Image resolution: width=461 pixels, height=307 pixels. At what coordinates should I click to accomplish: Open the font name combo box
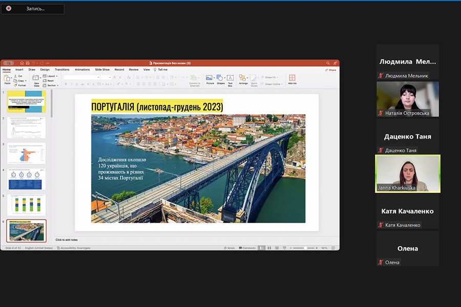(x=81, y=77)
